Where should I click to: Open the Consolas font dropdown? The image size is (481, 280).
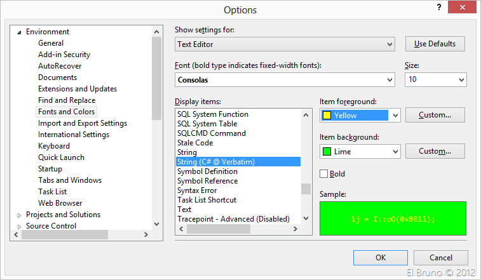click(390, 80)
